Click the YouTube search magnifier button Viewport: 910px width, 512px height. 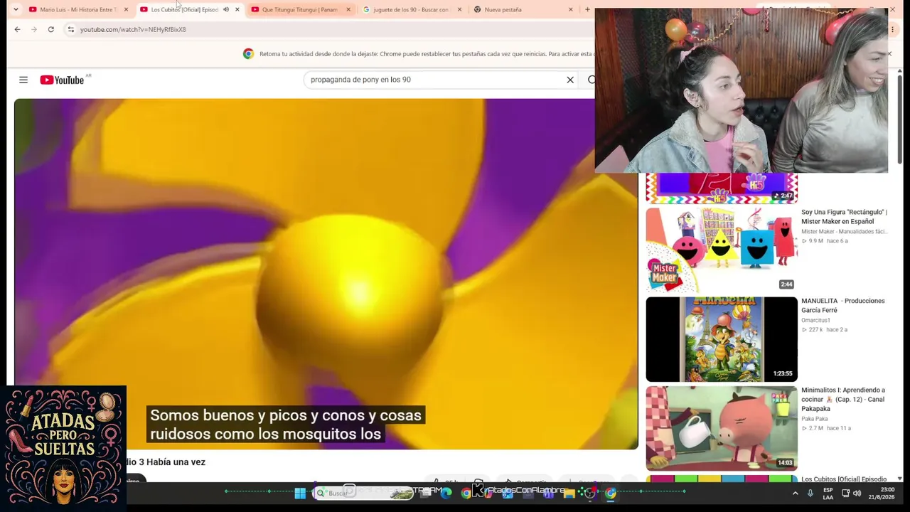(x=591, y=80)
